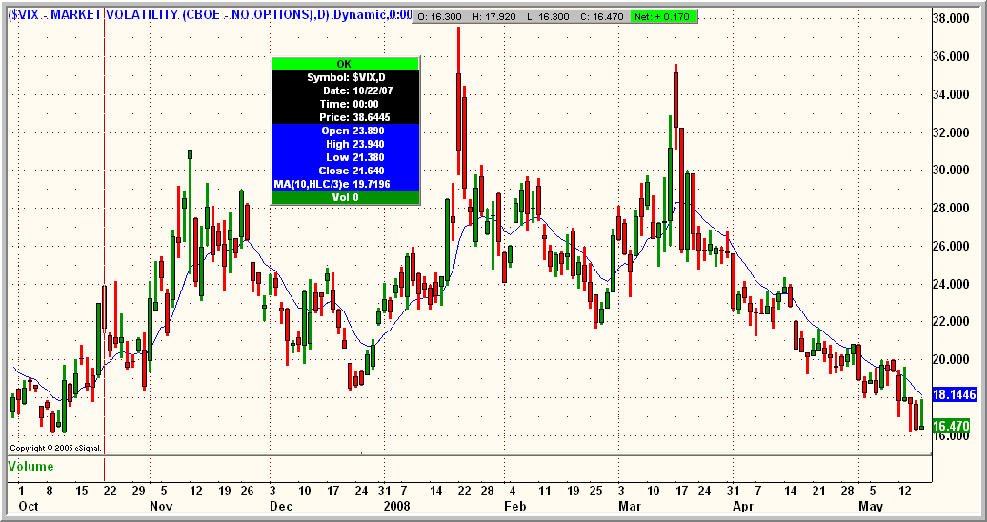This screenshot has height=522, width=987.
Task: Click the 'Vol 0' row in data window
Action: click(x=345, y=197)
